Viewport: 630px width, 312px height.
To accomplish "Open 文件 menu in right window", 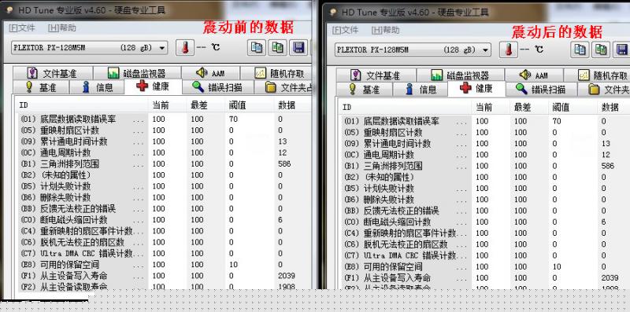I will tap(346, 30).
